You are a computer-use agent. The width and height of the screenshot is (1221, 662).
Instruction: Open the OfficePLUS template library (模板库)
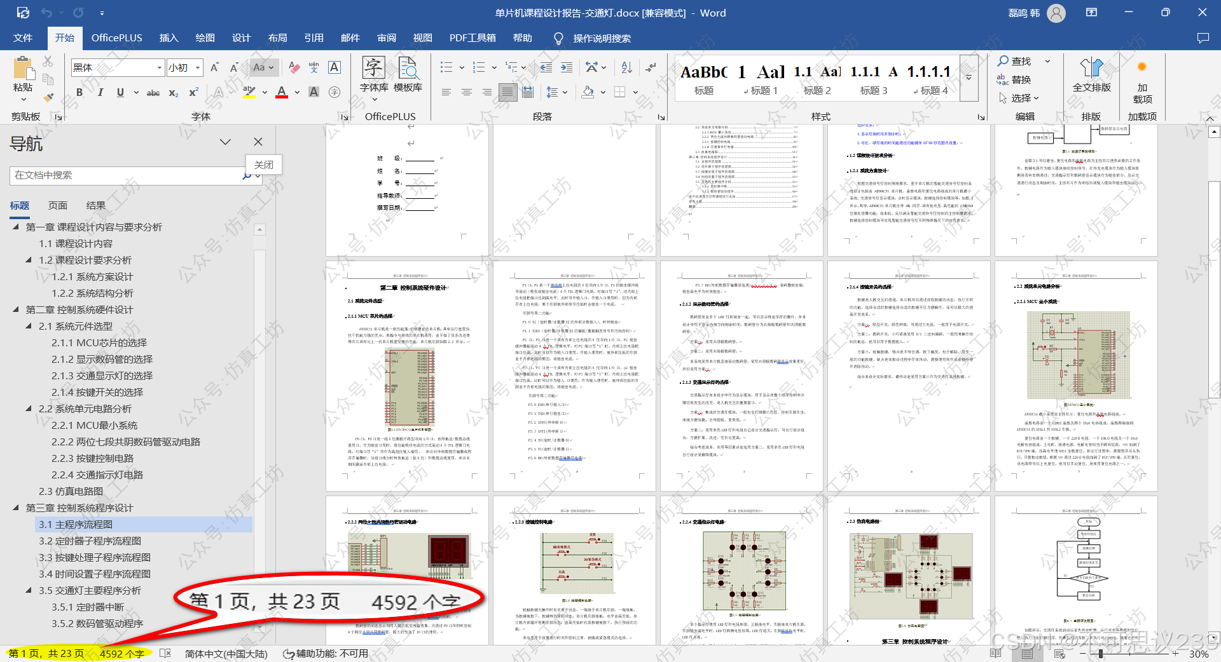(408, 75)
